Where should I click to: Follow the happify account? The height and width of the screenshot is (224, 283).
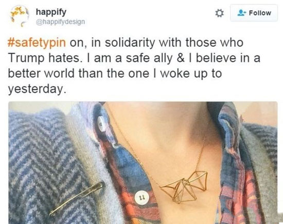point(254,13)
